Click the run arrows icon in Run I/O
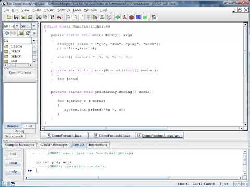The height and width of the screenshot is (187, 250). (30, 171)
